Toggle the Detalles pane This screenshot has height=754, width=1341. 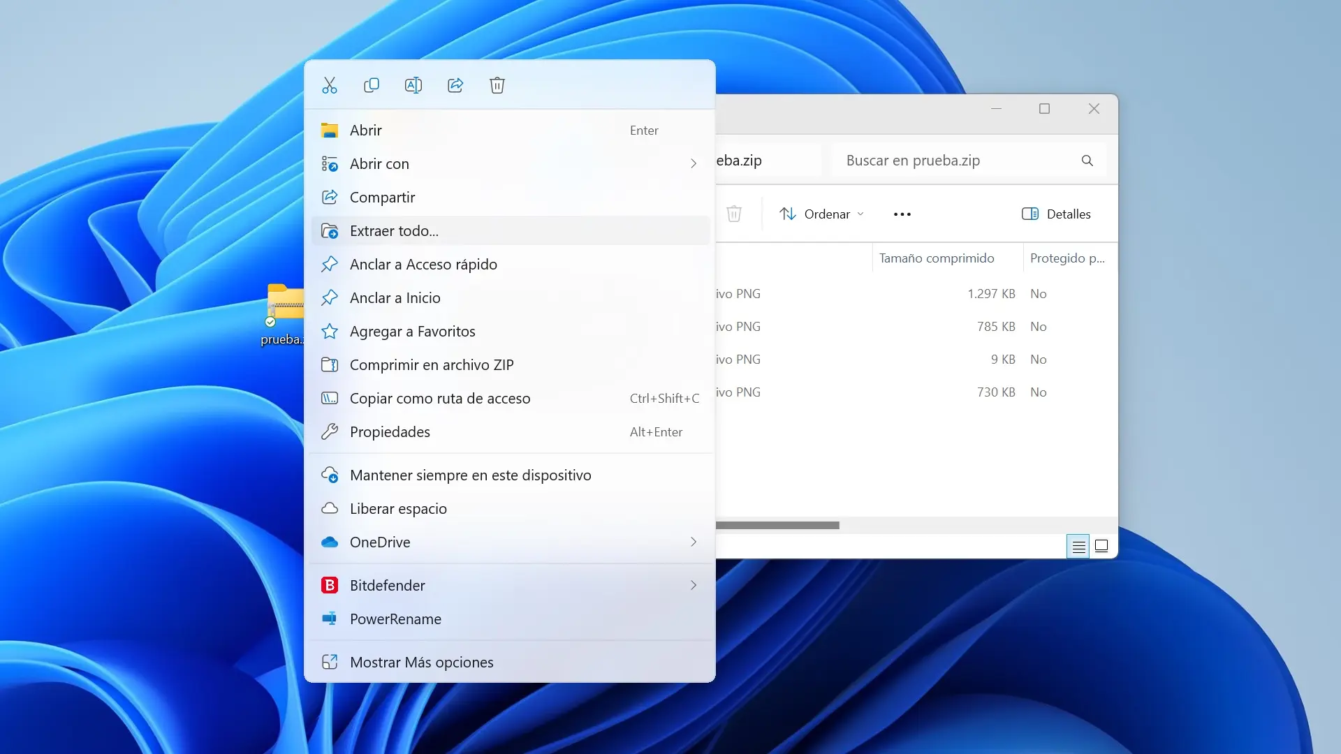coord(1056,214)
